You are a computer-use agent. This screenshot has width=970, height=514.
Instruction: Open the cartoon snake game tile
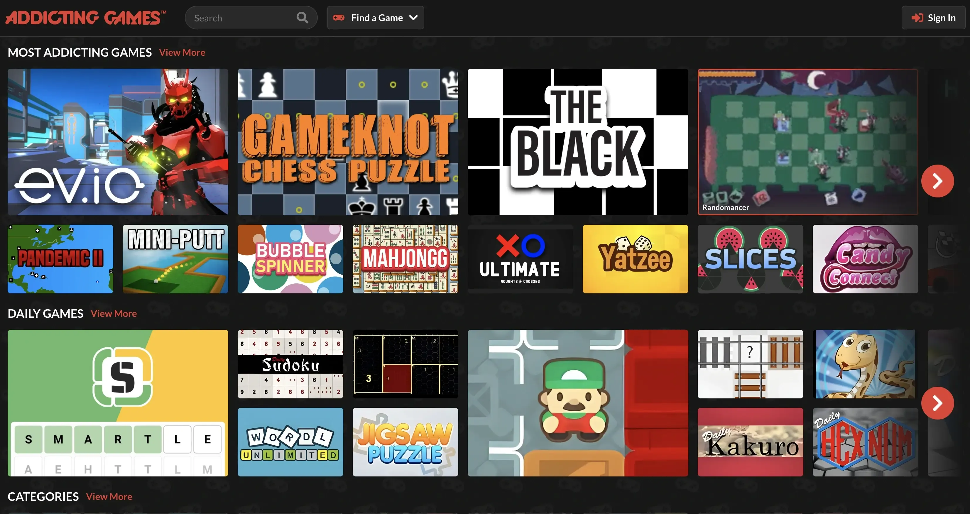click(x=865, y=364)
